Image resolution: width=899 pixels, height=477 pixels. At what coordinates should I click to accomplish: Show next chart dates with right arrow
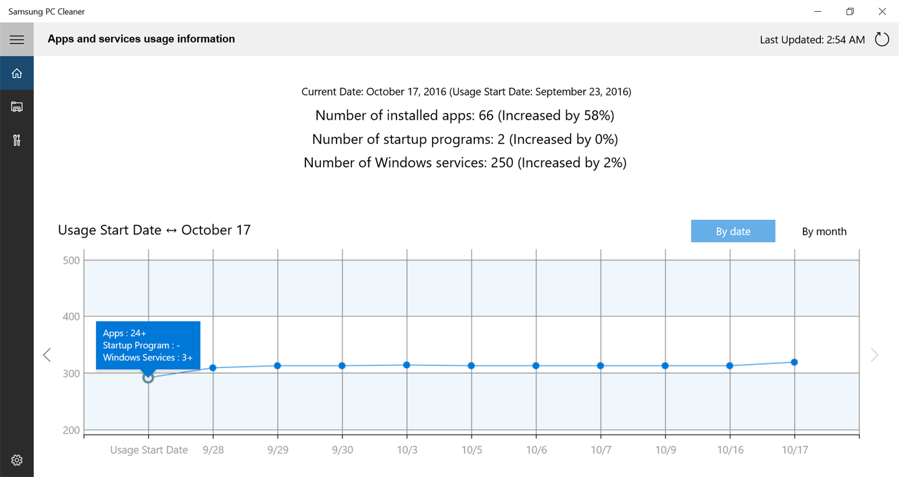point(875,355)
